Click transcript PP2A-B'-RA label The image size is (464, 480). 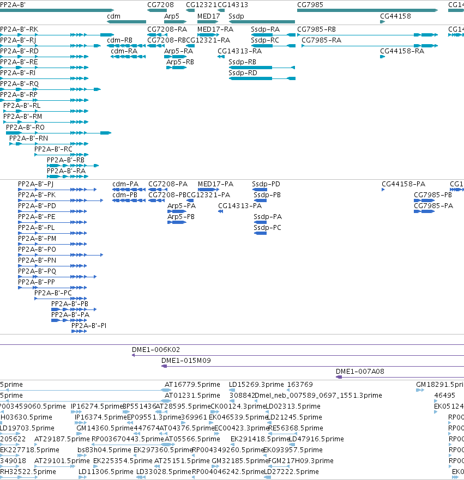(66, 171)
